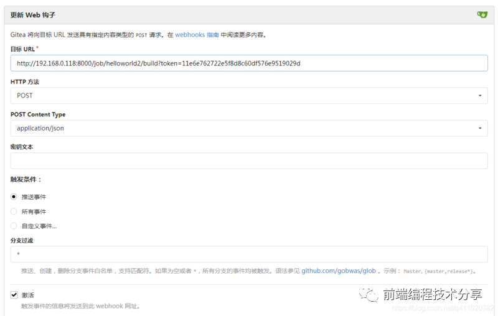
Task: Click the empty secret text (密钥文本) field
Action: tap(249, 161)
